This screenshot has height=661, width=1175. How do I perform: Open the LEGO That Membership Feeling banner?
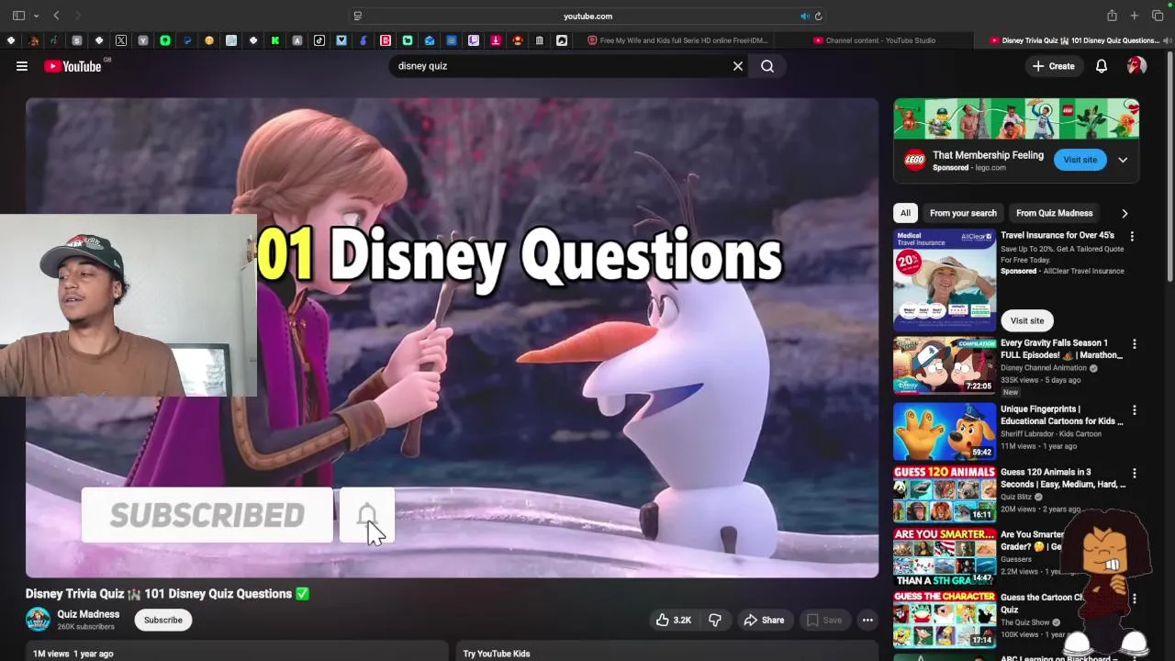[1017, 118]
